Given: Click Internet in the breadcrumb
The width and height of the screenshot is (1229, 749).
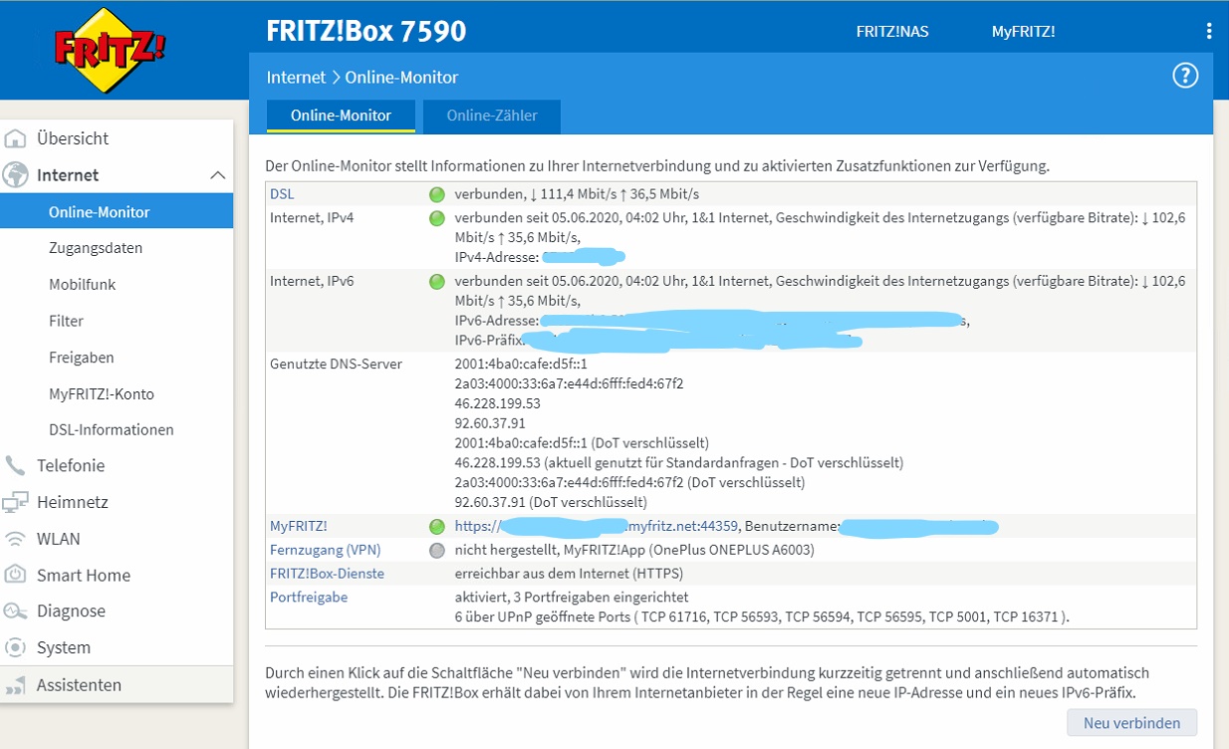Looking at the screenshot, I should pos(296,77).
